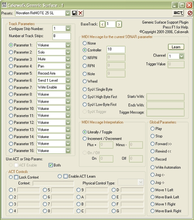Select the Parameter 5 radio button
This screenshot has width=194, height=220.
coord(11,73)
